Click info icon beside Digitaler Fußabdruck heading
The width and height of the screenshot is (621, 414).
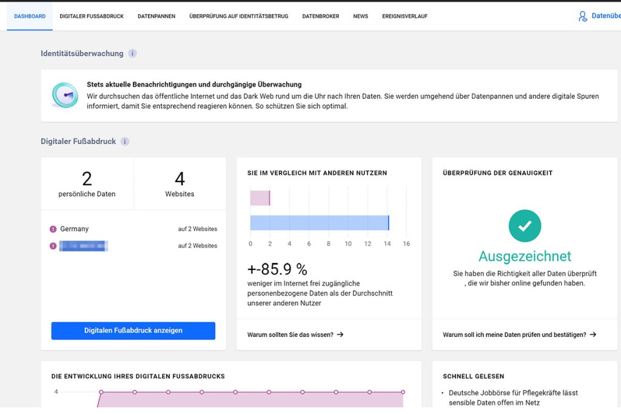(125, 141)
